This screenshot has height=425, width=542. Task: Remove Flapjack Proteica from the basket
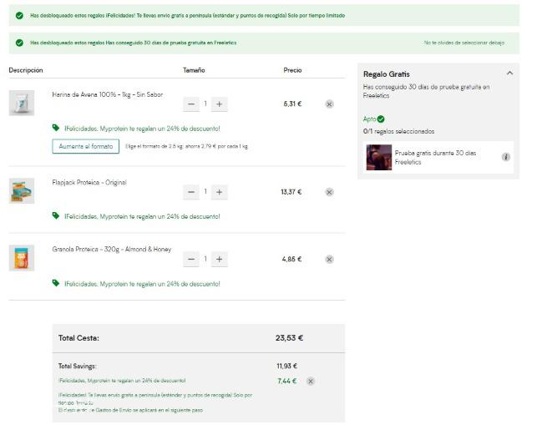click(329, 192)
